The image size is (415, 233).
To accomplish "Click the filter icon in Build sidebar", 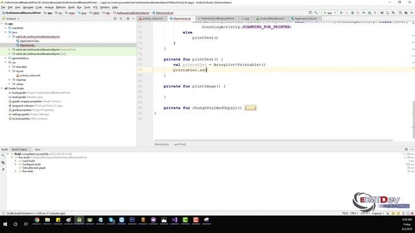I will point(3,162).
